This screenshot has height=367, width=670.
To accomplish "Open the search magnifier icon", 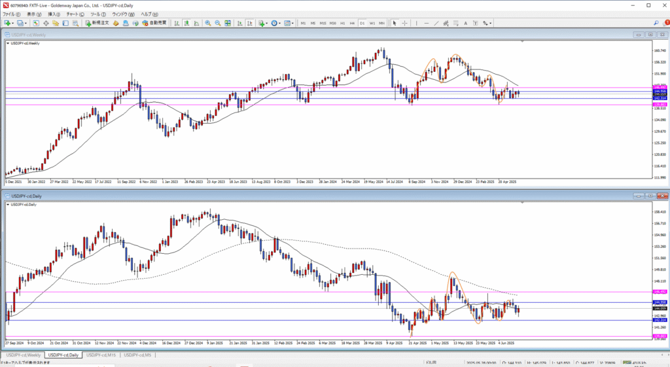I will pos(656,23).
